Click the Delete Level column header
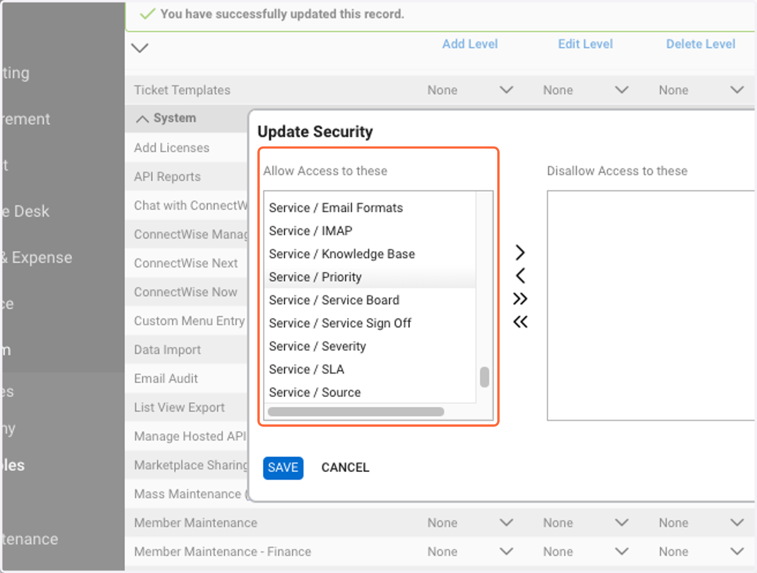757x573 pixels. [x=701, y=44]
